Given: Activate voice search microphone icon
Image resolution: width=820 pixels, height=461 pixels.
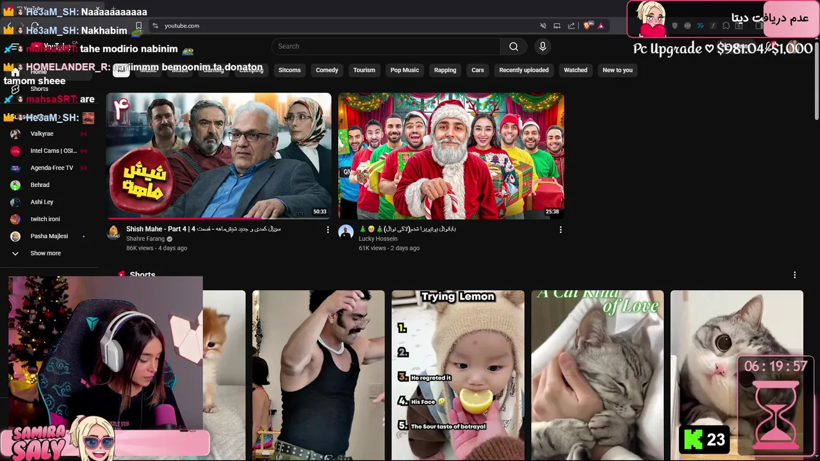Looking at the screenshot, I should (x=543, y=46).
